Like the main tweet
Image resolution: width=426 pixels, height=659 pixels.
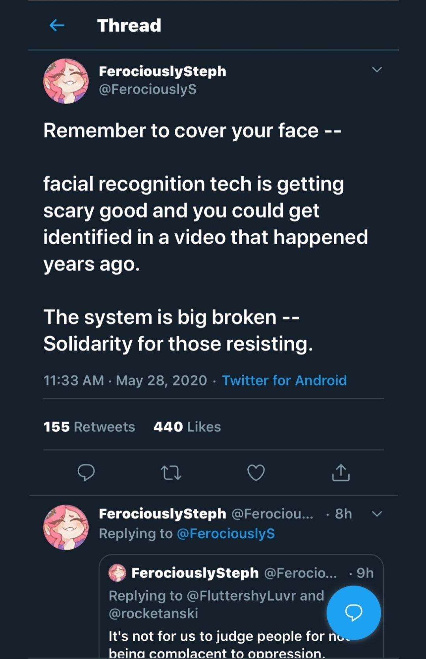tap(256, 472)
